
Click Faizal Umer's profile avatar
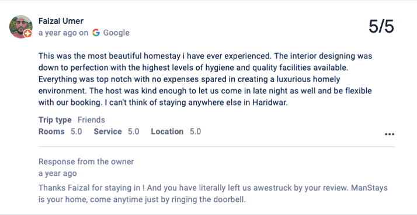21,27
